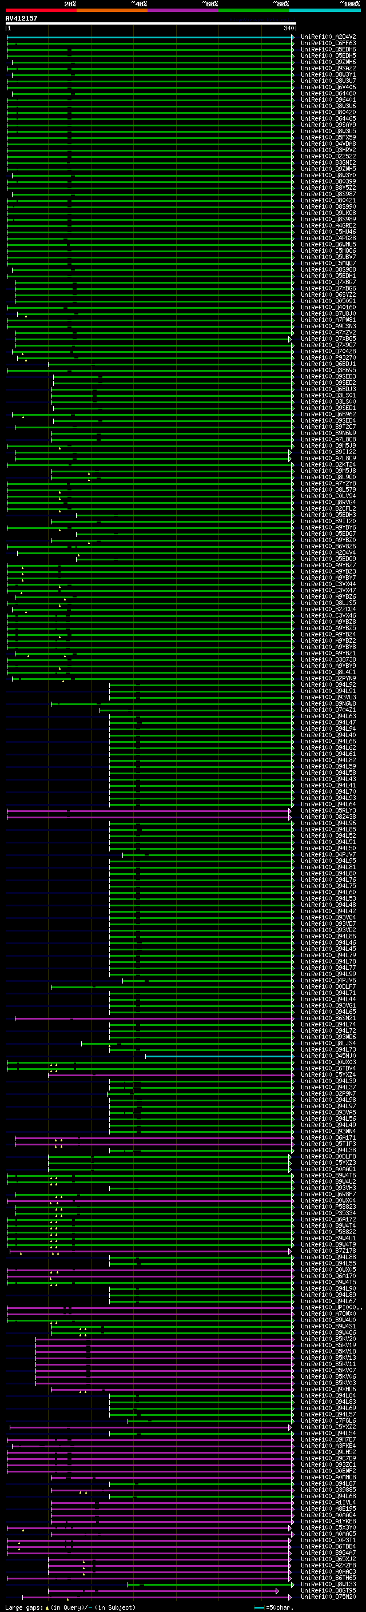Select hit UniRef100_Q94L85
Viewport: 366px width, 1612px height.
[x=328, y=829]
